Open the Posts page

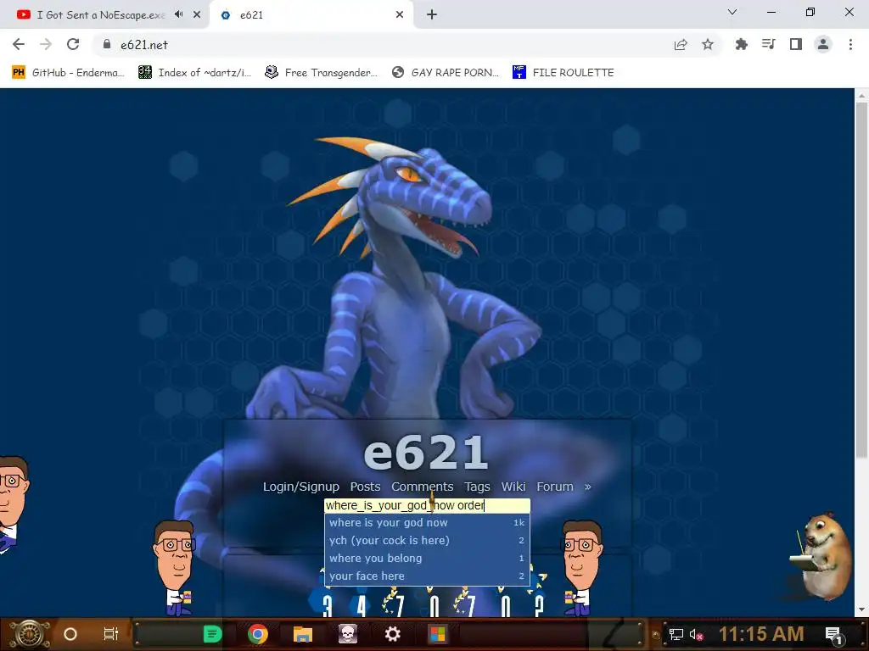pyautogui.click(x=365, y=487)
